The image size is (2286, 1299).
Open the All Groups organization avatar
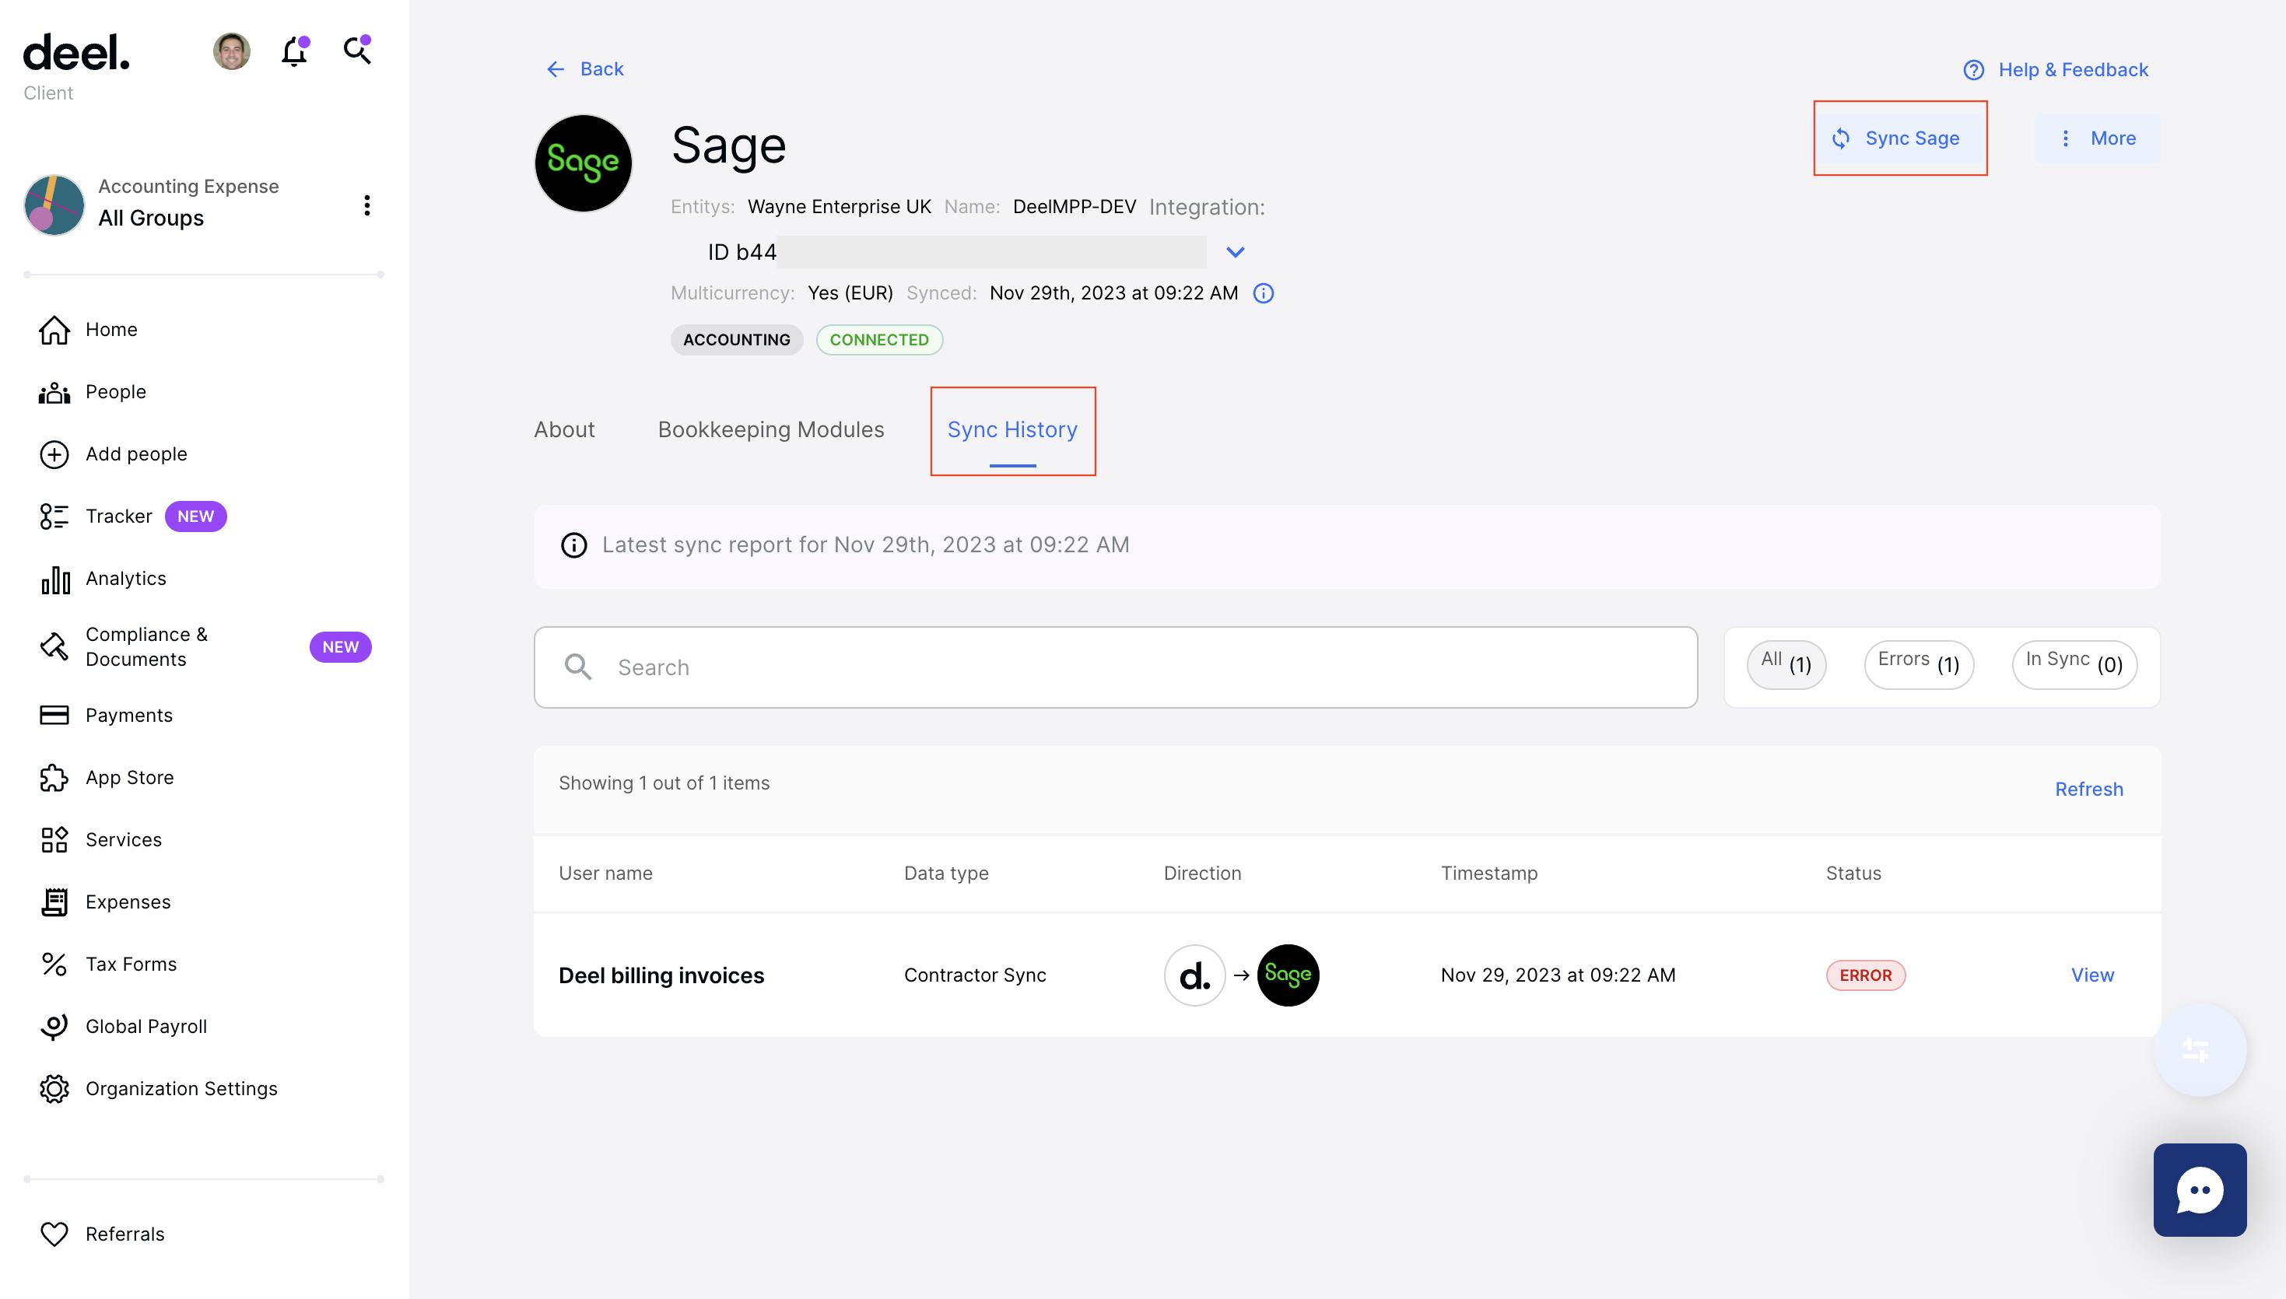pos(54,205)
